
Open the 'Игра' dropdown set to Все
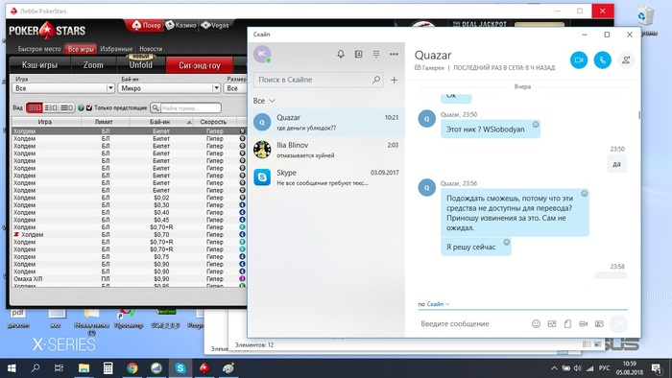[63, 88]
